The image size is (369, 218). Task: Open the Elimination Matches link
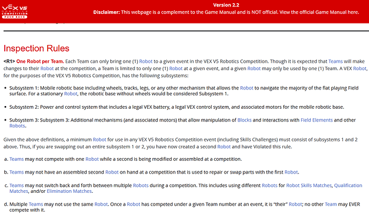pyautogui.click(x=69, y=191)
